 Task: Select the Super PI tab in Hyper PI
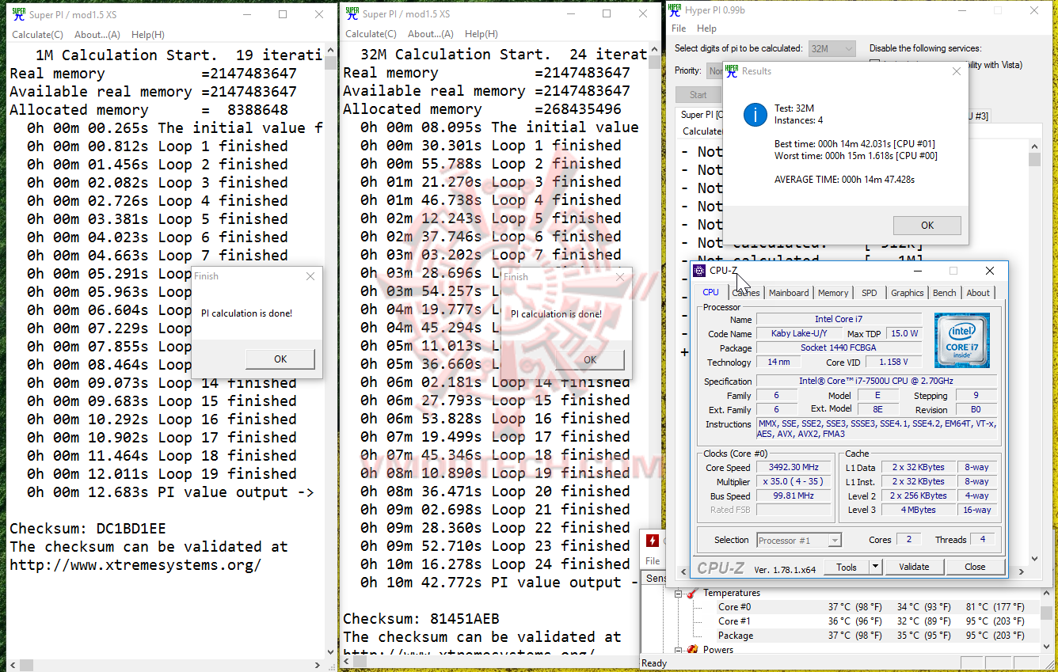click(x=699, y=116)
